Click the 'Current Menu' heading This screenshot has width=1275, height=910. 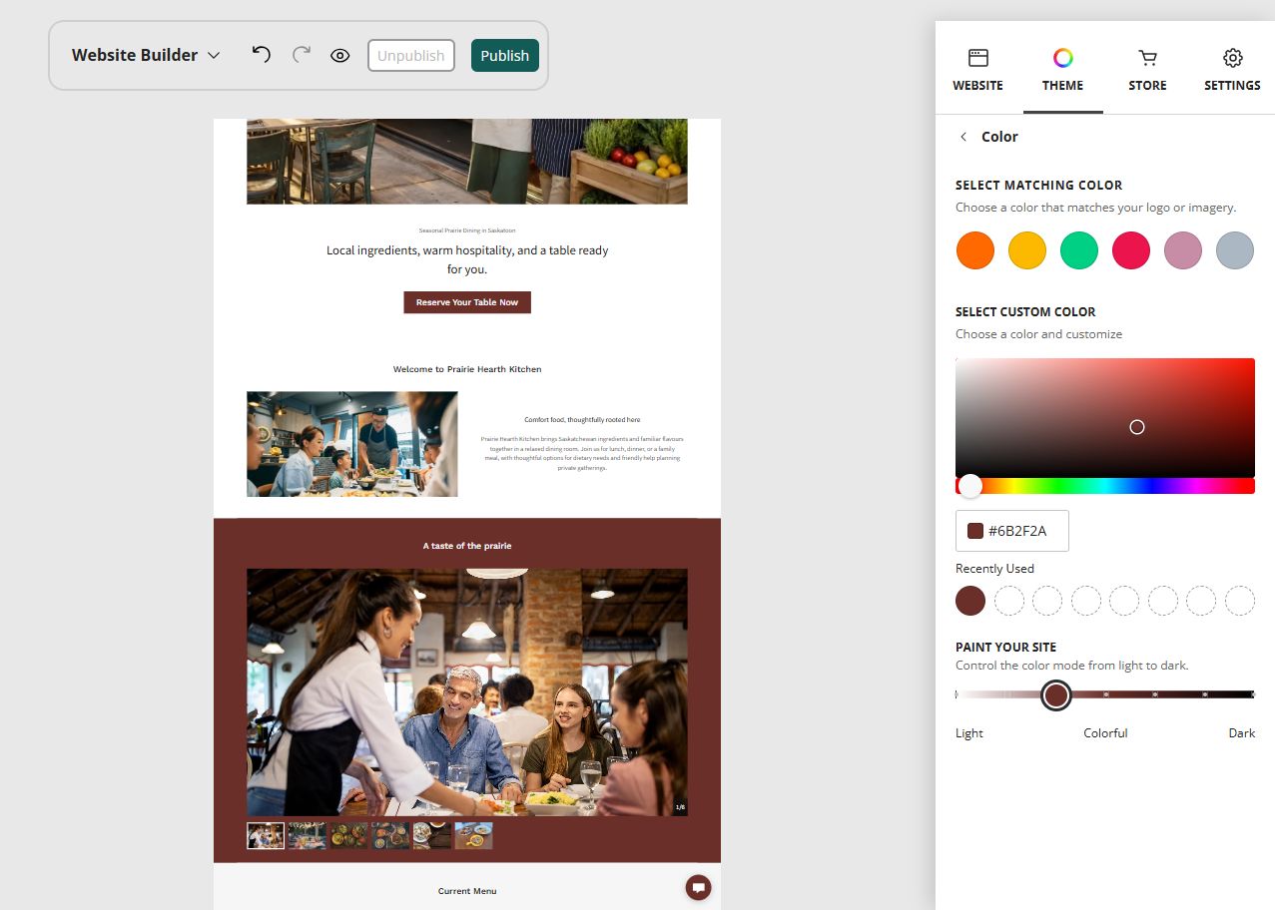point(467,891)
